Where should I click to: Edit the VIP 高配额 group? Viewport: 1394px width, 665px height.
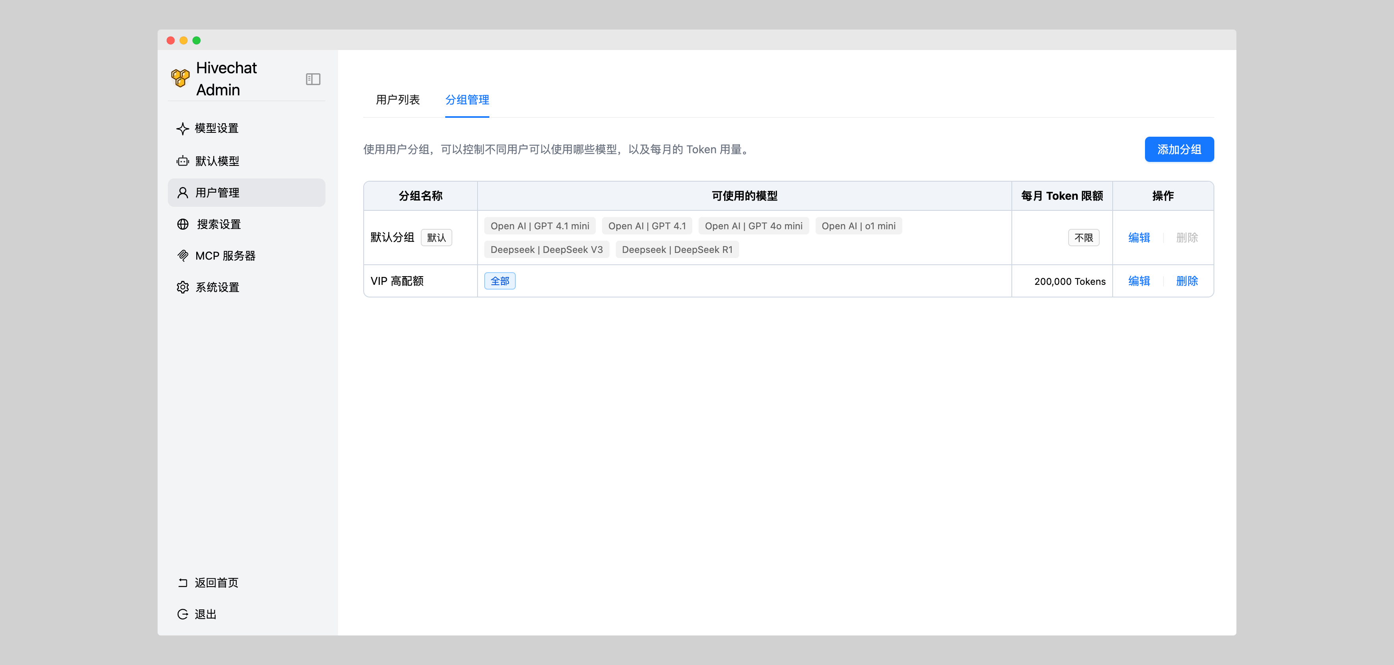click(x=1139, y=281)
